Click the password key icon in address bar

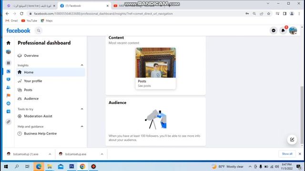tap(247, 14)
